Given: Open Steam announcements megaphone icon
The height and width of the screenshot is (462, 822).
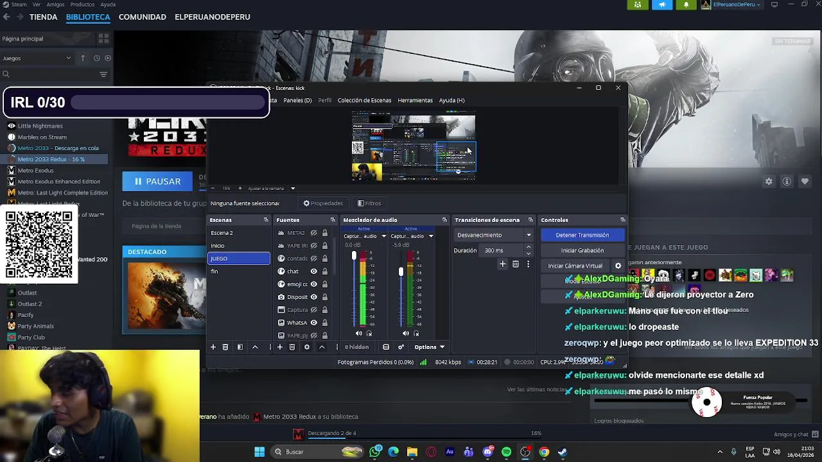Looking at the screenshot, I should (x=662, y=4).
